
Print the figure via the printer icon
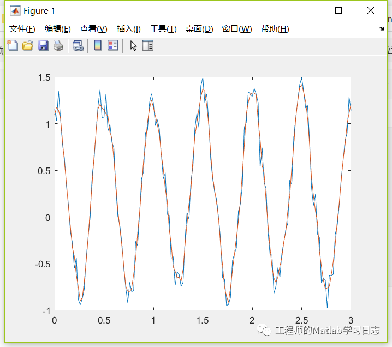(x=58, y=46)
